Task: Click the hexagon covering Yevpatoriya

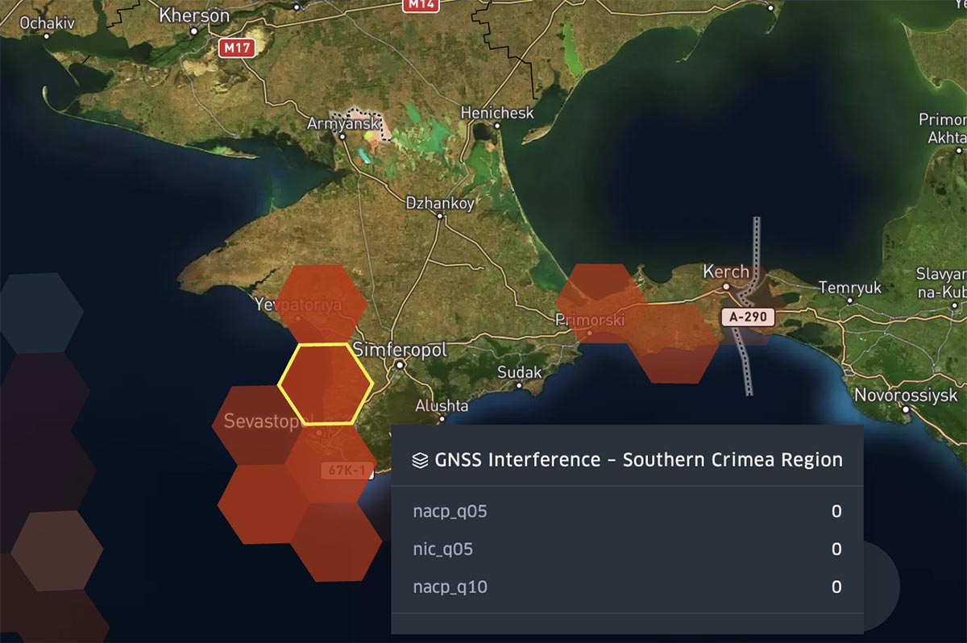Action: pyautogui.click(x=322, y=302)
